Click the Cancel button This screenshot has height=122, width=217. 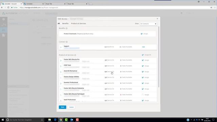[x=72, y=107]
